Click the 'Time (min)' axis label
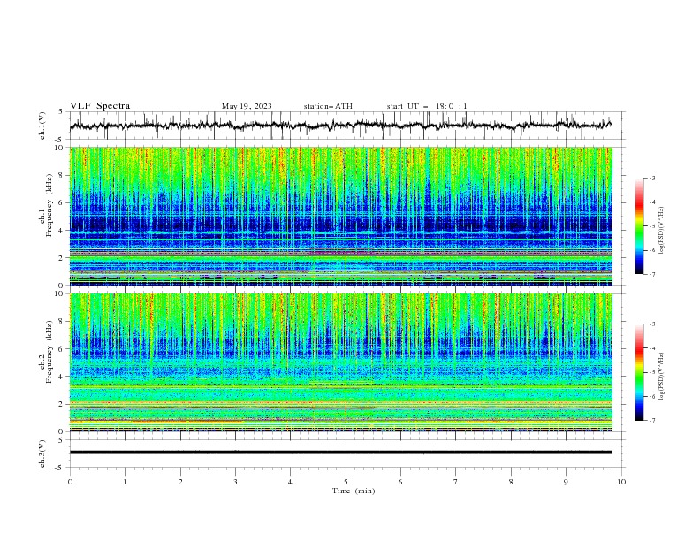Image resolution: width=700 pixels, height=541 pixels. (354, 491)
